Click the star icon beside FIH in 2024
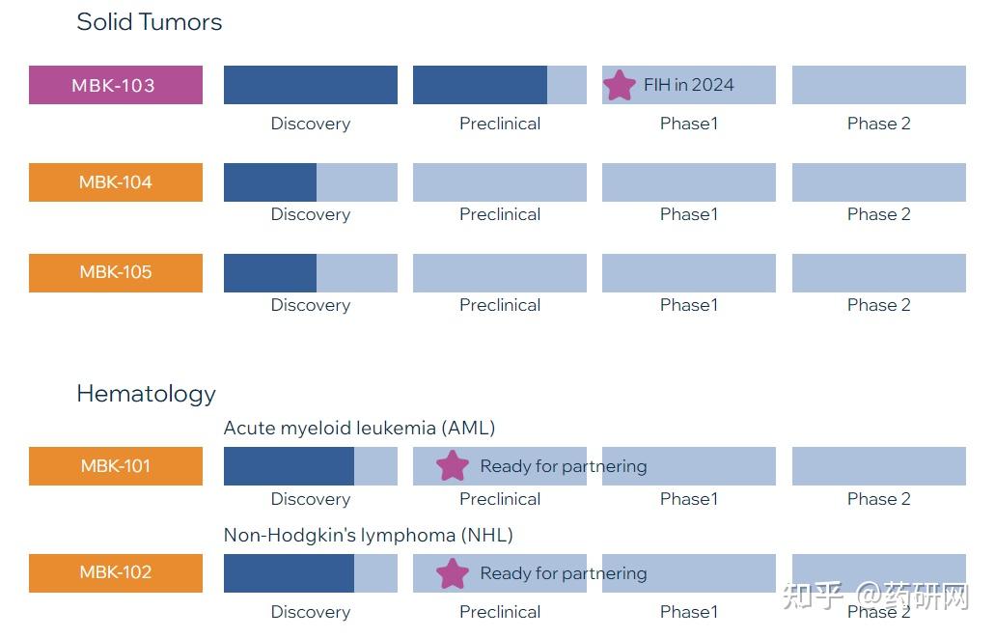This screenshot has width=995, height=638. (x=619, y=85)
